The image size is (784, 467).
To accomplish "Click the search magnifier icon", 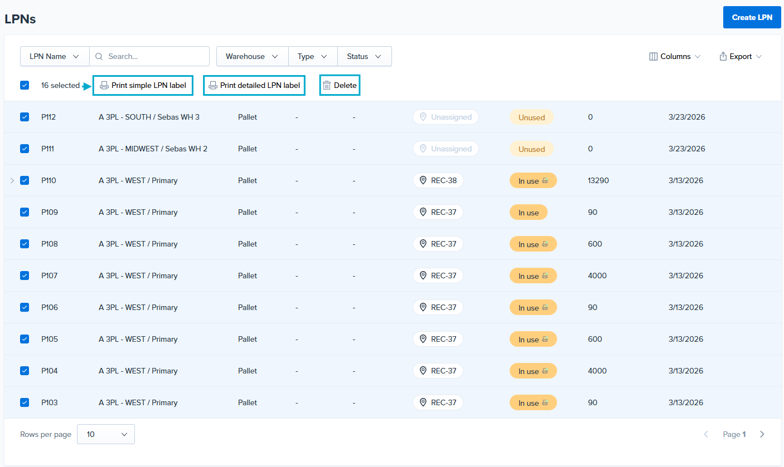I will [x=99, y=56].
